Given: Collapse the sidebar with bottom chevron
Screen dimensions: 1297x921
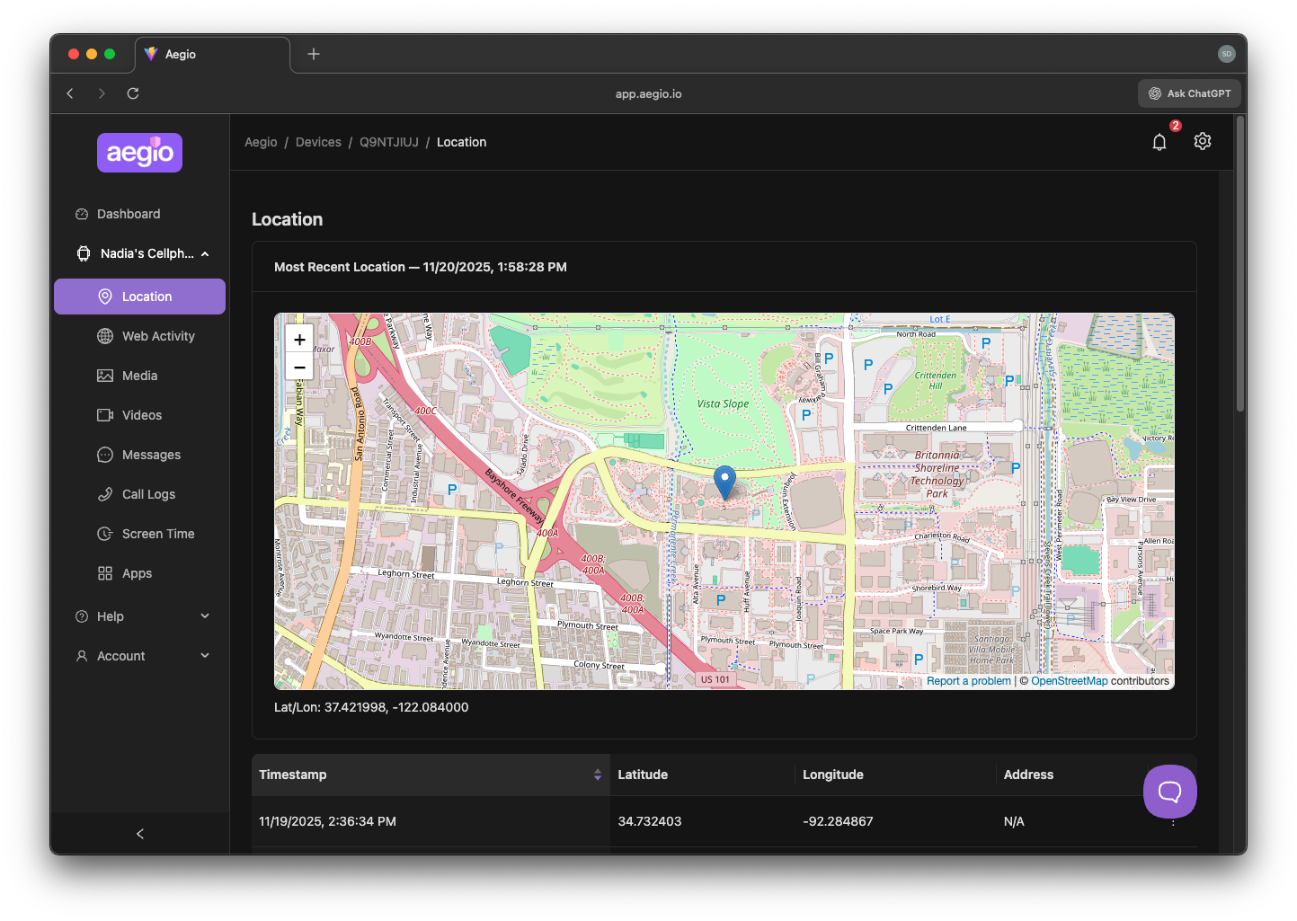Looking at the screenshot, I should (140, 834).
